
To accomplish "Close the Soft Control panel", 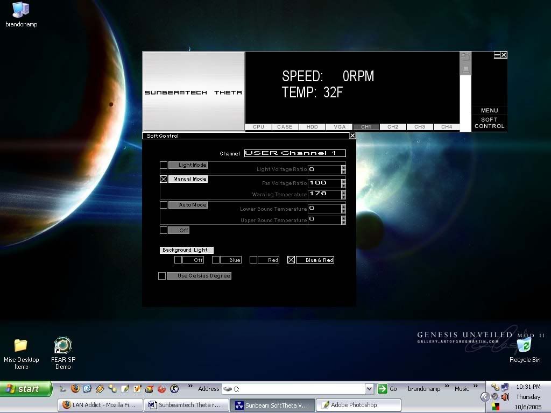I will click(x=352, y=136).
